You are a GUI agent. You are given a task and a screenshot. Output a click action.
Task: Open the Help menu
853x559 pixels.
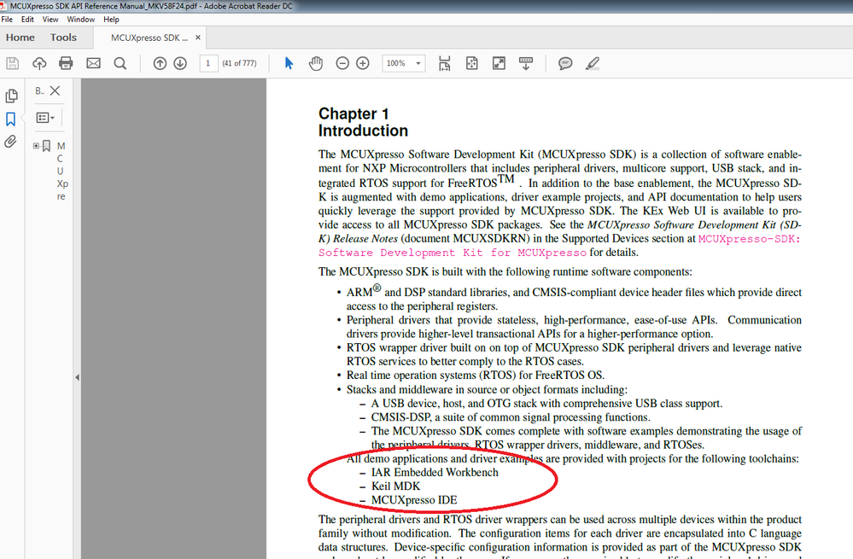tap(111, 19)
